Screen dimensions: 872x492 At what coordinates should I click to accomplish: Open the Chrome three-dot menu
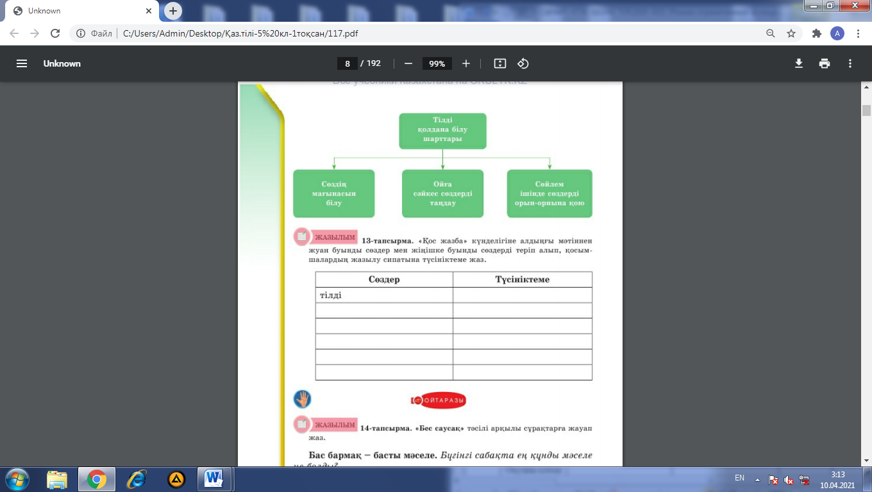(858, 33)
